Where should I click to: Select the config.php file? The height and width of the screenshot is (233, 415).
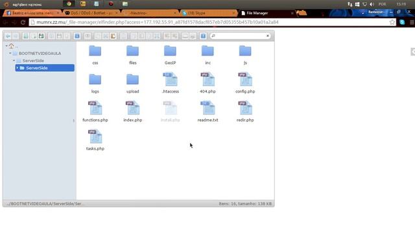245,83
